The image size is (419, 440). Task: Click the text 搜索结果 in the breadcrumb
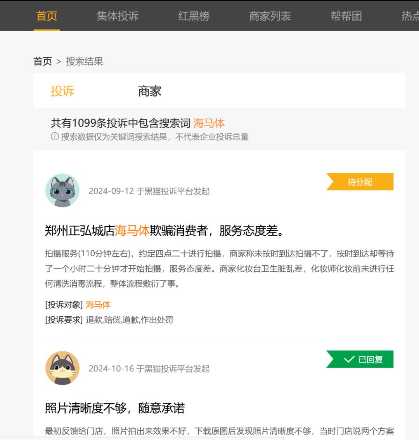tap(84, 61)
